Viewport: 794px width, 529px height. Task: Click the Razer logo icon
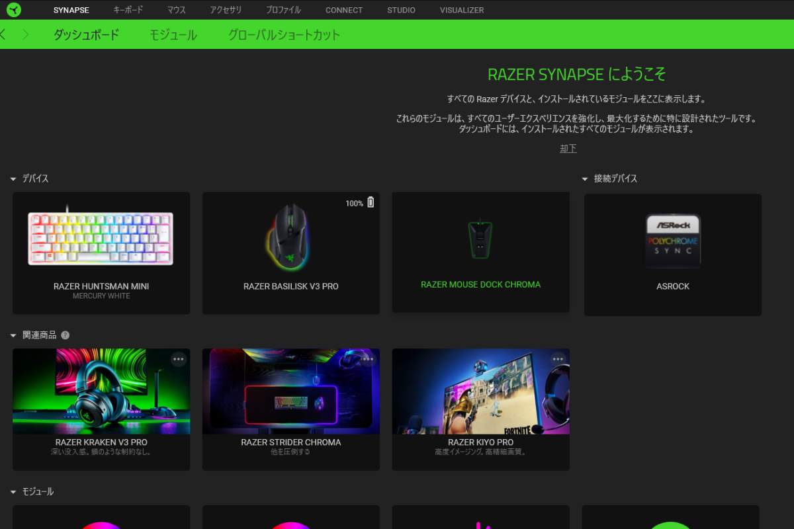point(14,9)
